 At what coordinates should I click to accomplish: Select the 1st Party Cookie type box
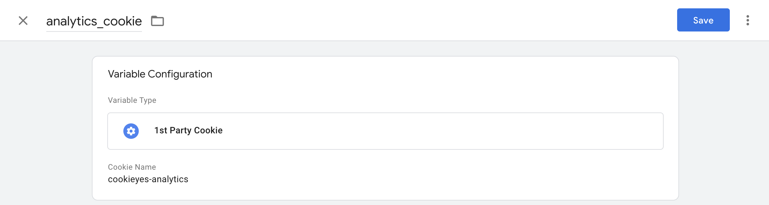(x=385, y=131)
